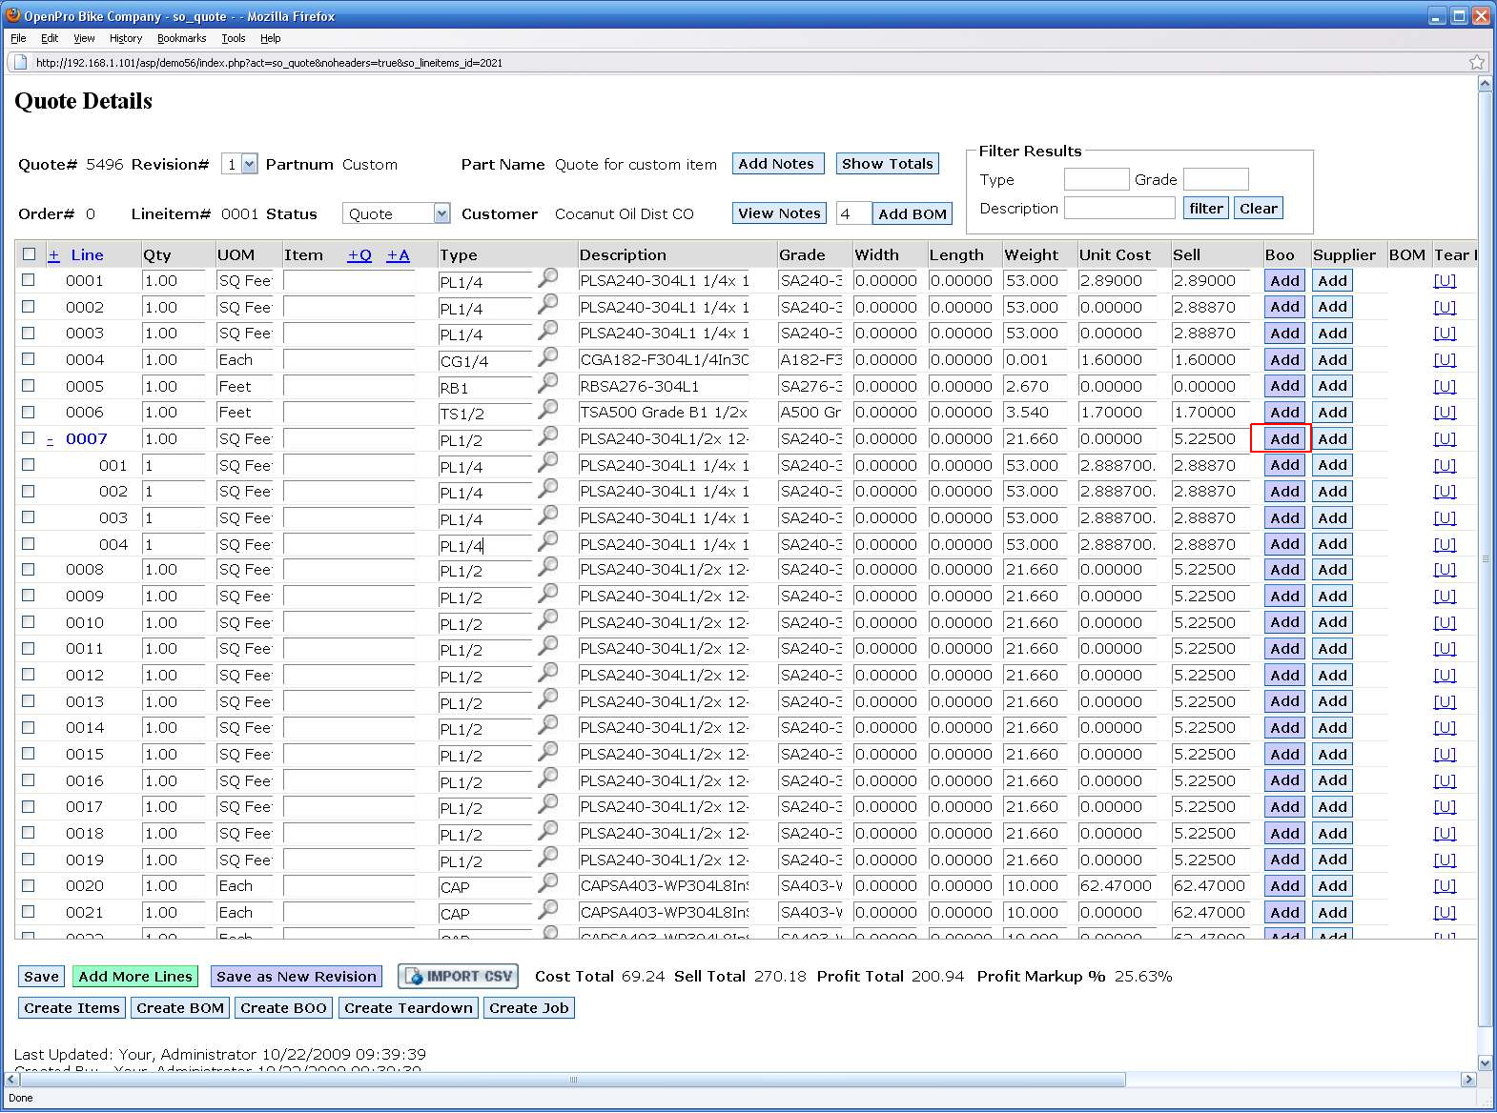Click the IMPORT CSV icon button

(458, 976)
